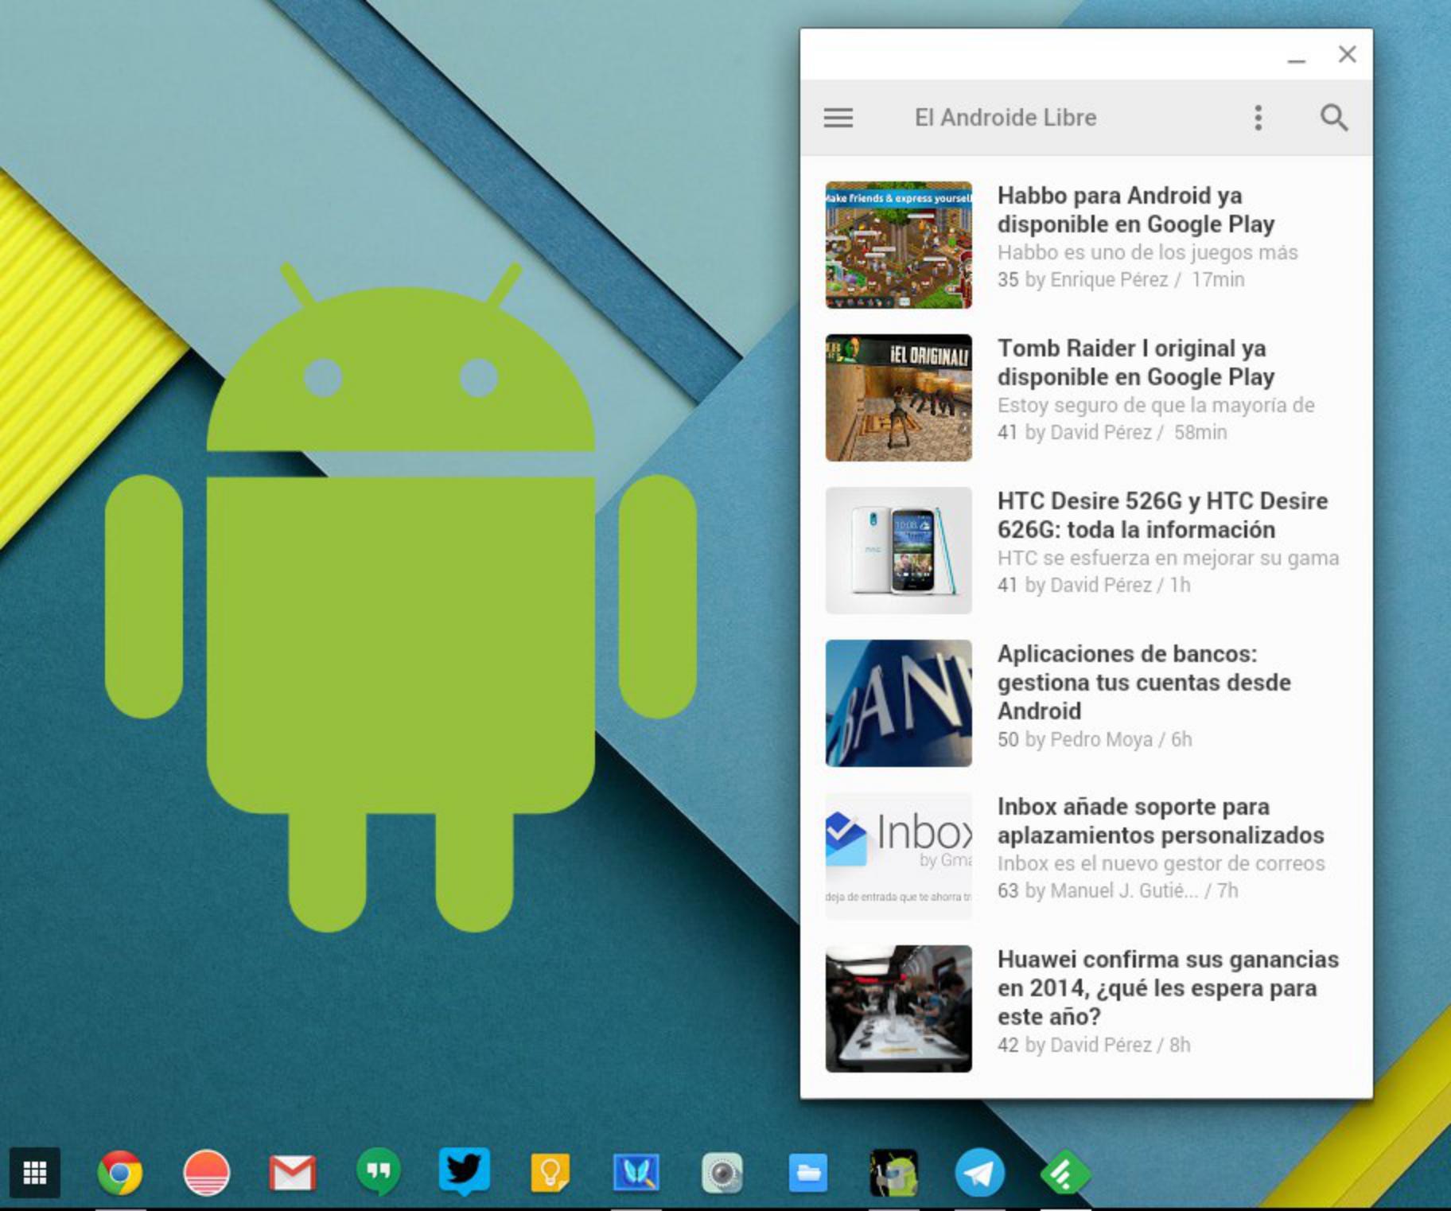Open Gmail from the shelf

point(292,1173)
